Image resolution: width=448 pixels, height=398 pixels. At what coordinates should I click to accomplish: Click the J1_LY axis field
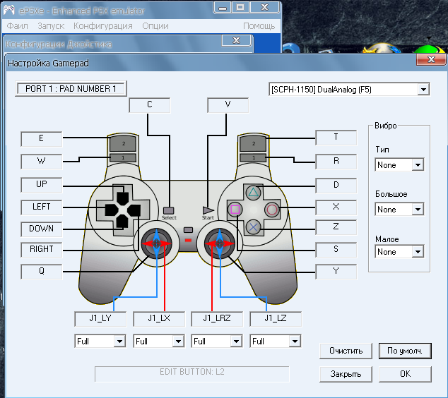pos(100,319)
